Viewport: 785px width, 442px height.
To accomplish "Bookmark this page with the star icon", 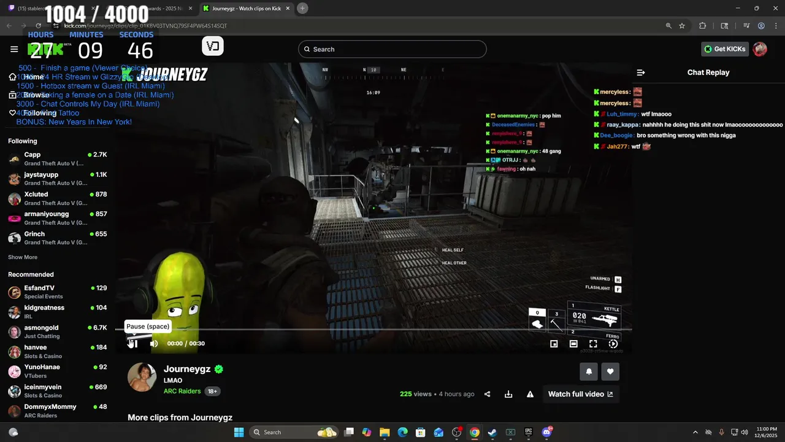I will pos(682,26).
